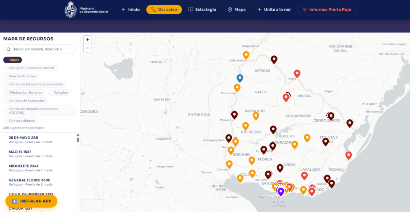Go to the Mapa navigation item
This screenshot has width=410, height=212.
(x=236, y=10)
